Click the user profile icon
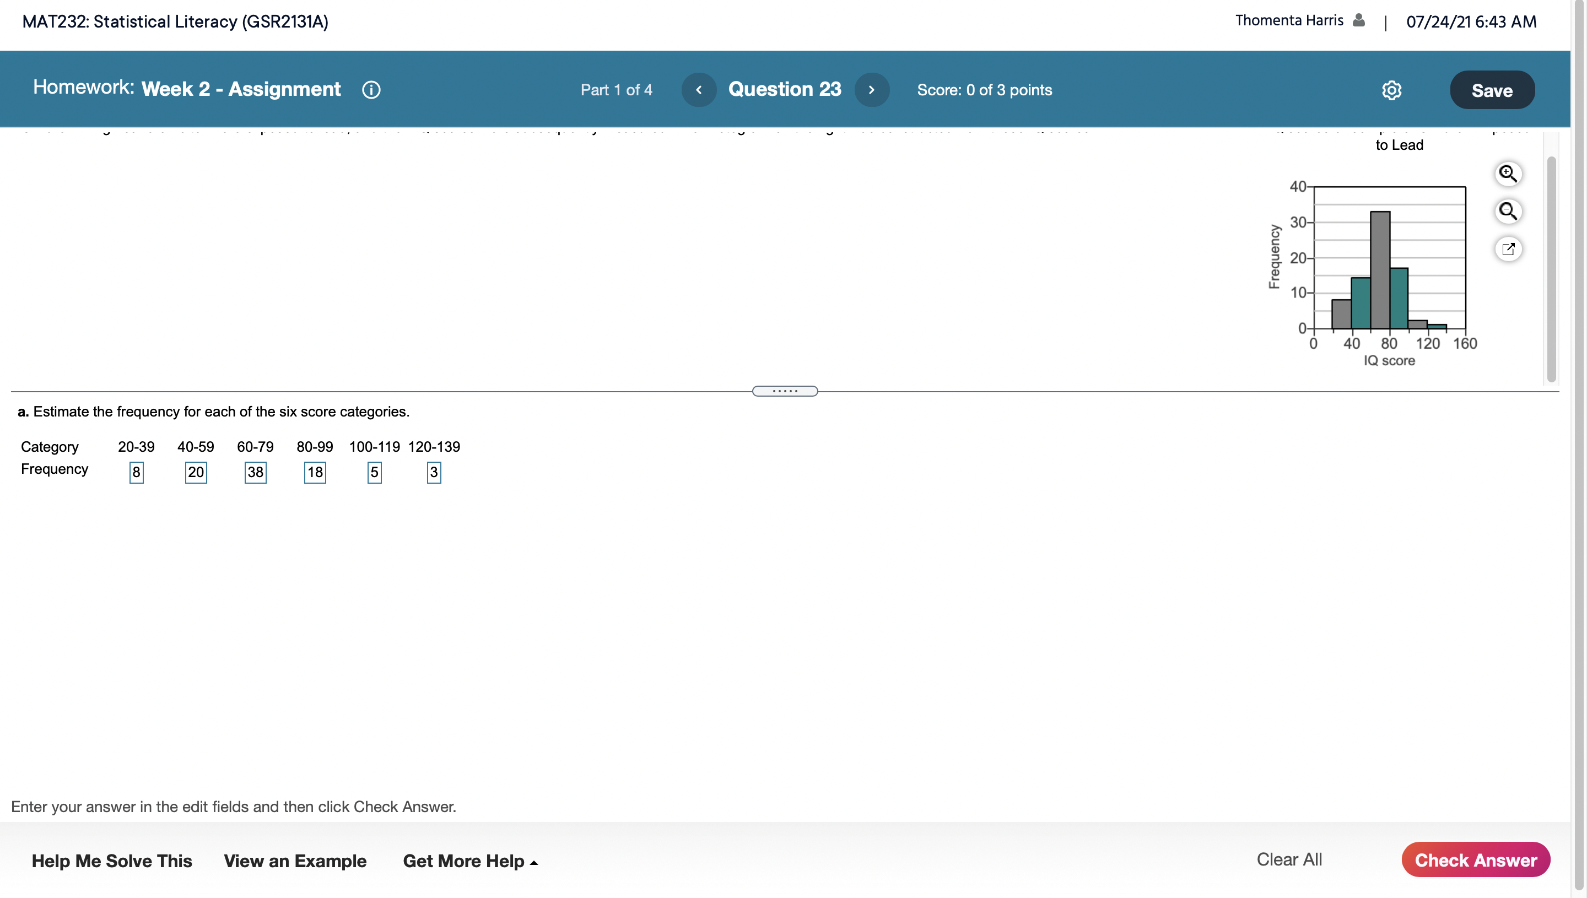 [x=1359, y=20]
